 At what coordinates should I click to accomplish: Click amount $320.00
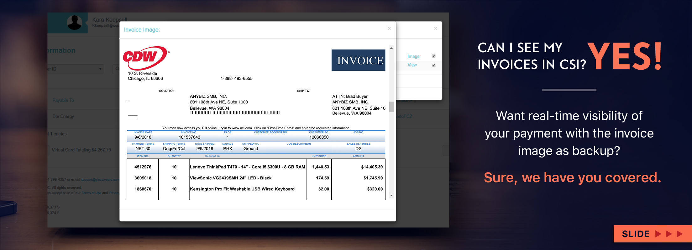point(375,189)
